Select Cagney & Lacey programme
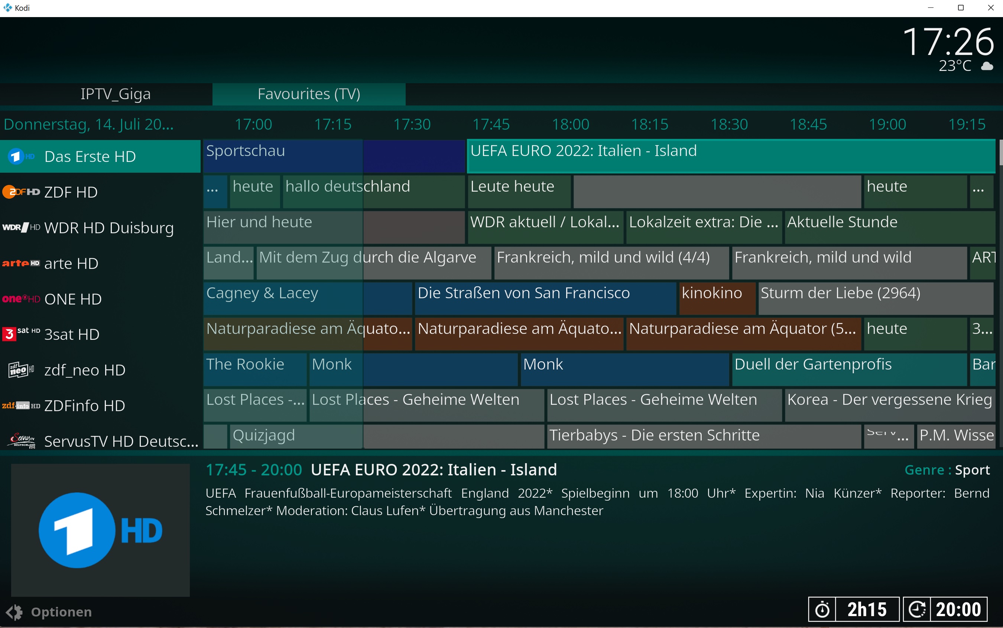 click(x=308, y=299)
